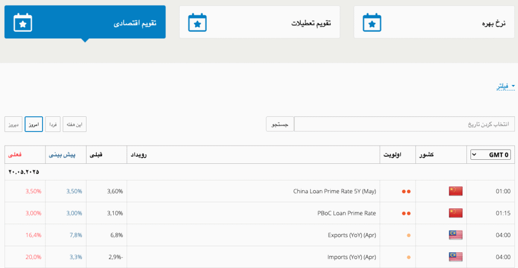This screenshot has width=518, height=268.
Task: Click the جستجو search button
Action: (280, 124)
